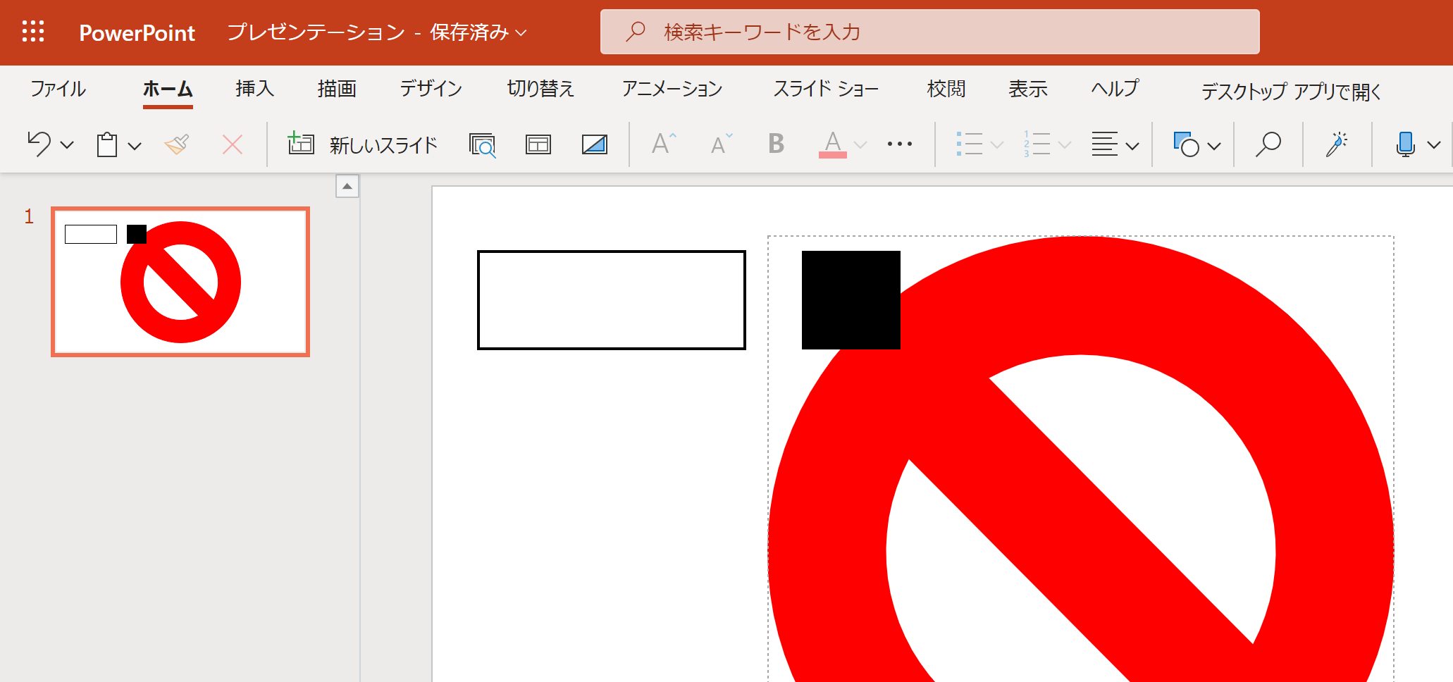Open the Shapes gallery icon
1453x682 pixels.
[1187, 144]
